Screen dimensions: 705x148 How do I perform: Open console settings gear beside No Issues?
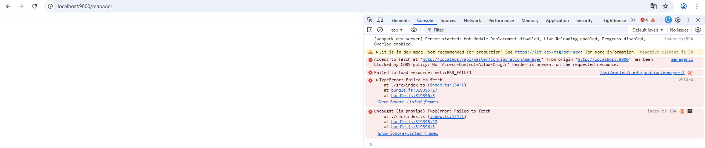pyautogui.click(x=698, y=30)
